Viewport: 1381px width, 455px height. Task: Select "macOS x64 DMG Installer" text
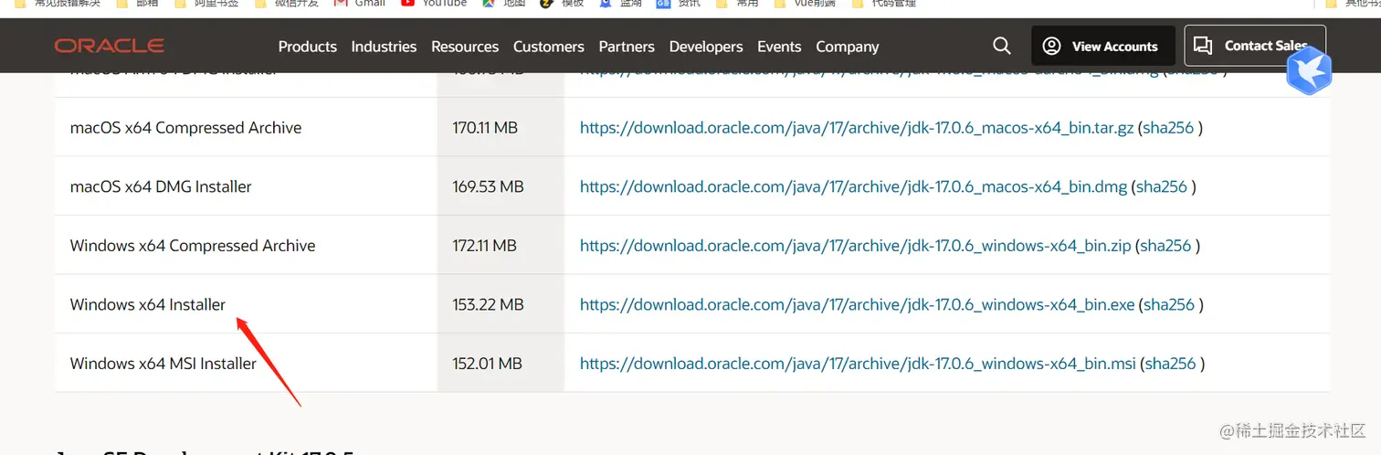click(x=161, y=186)
